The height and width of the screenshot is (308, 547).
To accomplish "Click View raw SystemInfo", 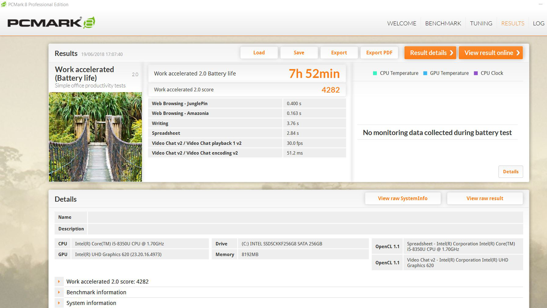I will pyautogui.click(x=403, y=198).
